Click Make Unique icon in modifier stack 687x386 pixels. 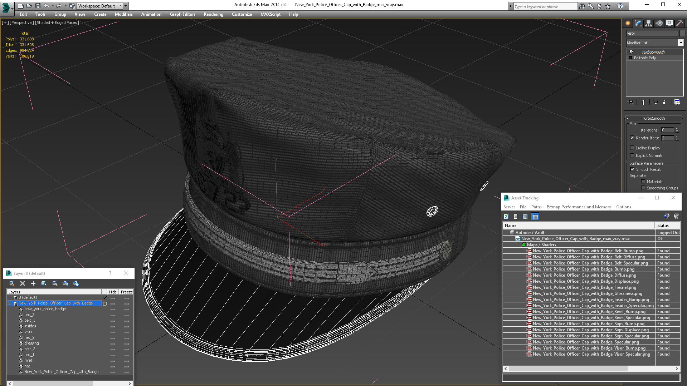656,102
